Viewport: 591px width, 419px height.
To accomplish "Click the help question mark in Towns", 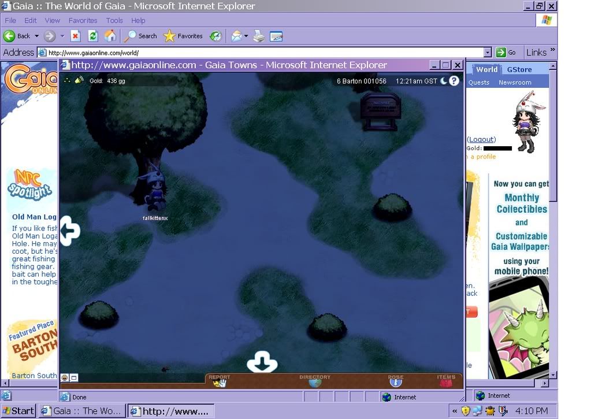I will click(454, 81).
